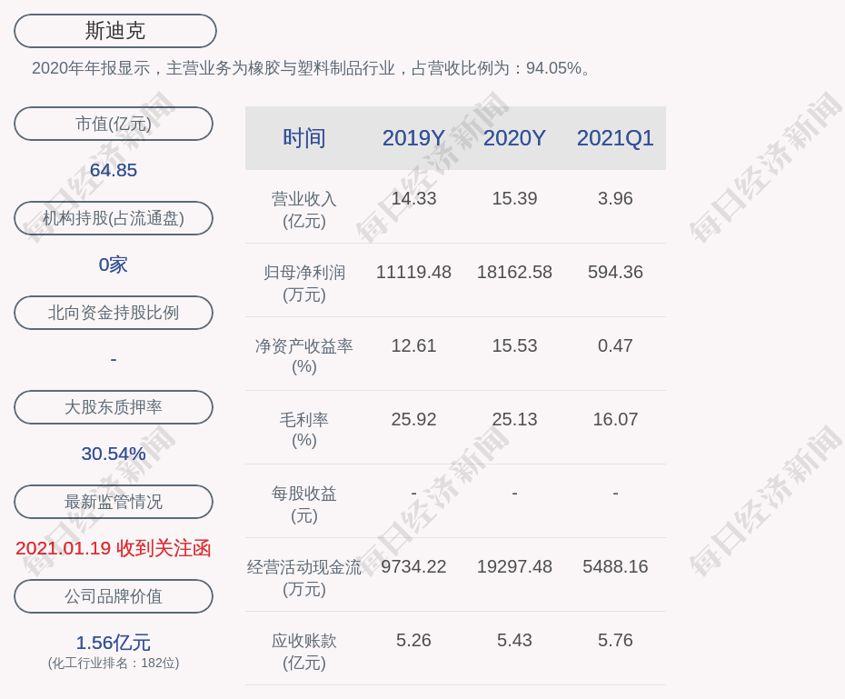Click the 2019Y revenue value 14.33
Image resolution: width=845 pixels, height=699 pixels.
pyautogui.click(x=414, y=198)
